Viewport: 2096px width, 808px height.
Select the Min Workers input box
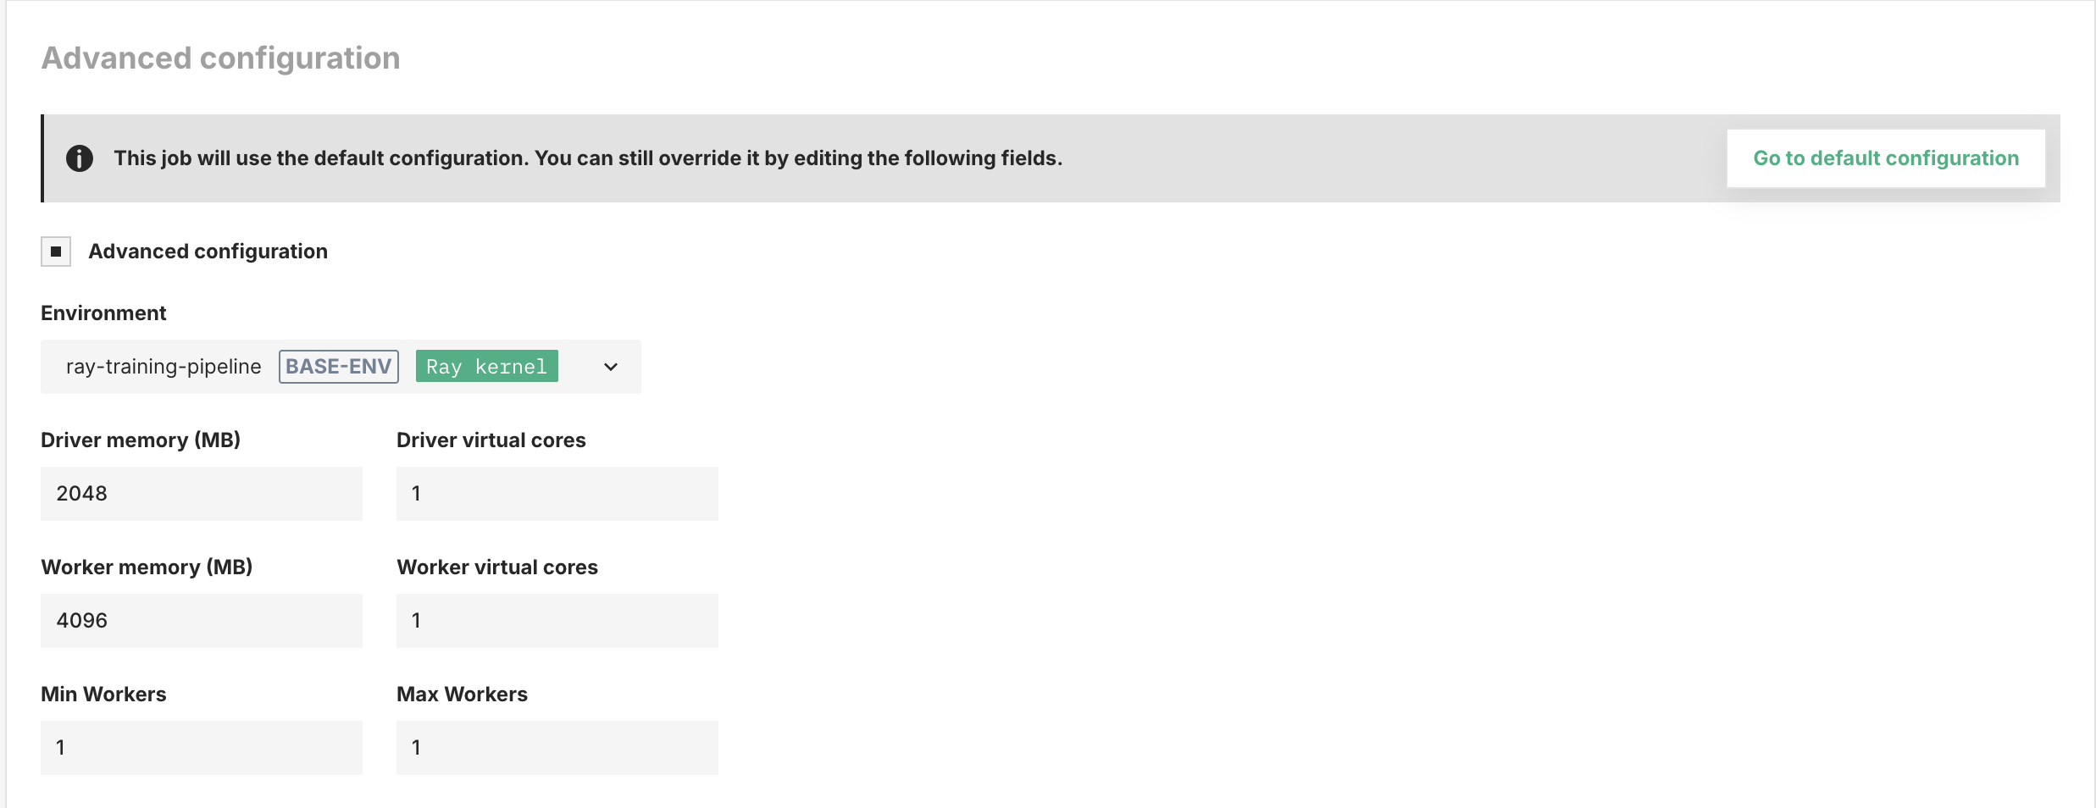[x=202, y=748]
